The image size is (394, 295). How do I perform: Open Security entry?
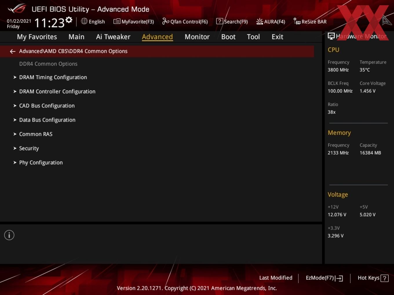pos(29,148)
